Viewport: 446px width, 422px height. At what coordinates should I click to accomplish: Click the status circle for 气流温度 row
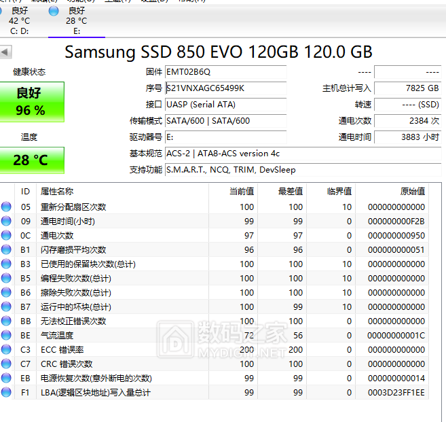7,335
